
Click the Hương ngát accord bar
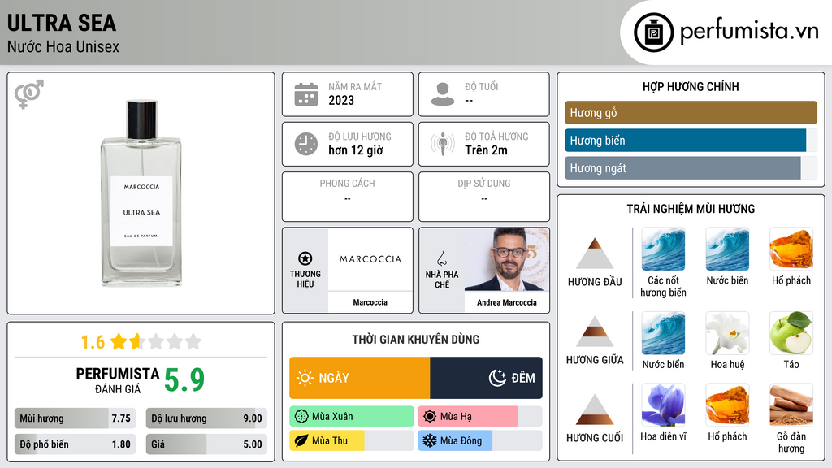(x=691, y=167)
